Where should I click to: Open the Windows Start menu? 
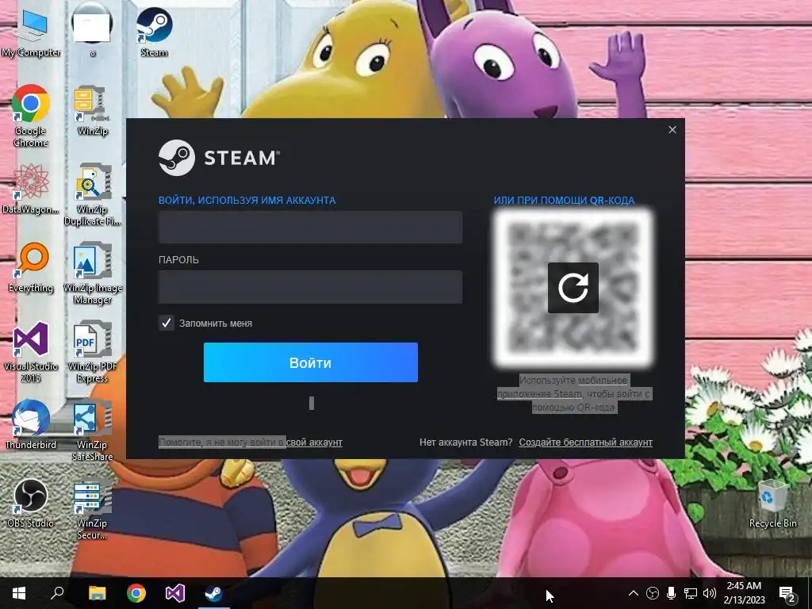(x=19, y=593)
